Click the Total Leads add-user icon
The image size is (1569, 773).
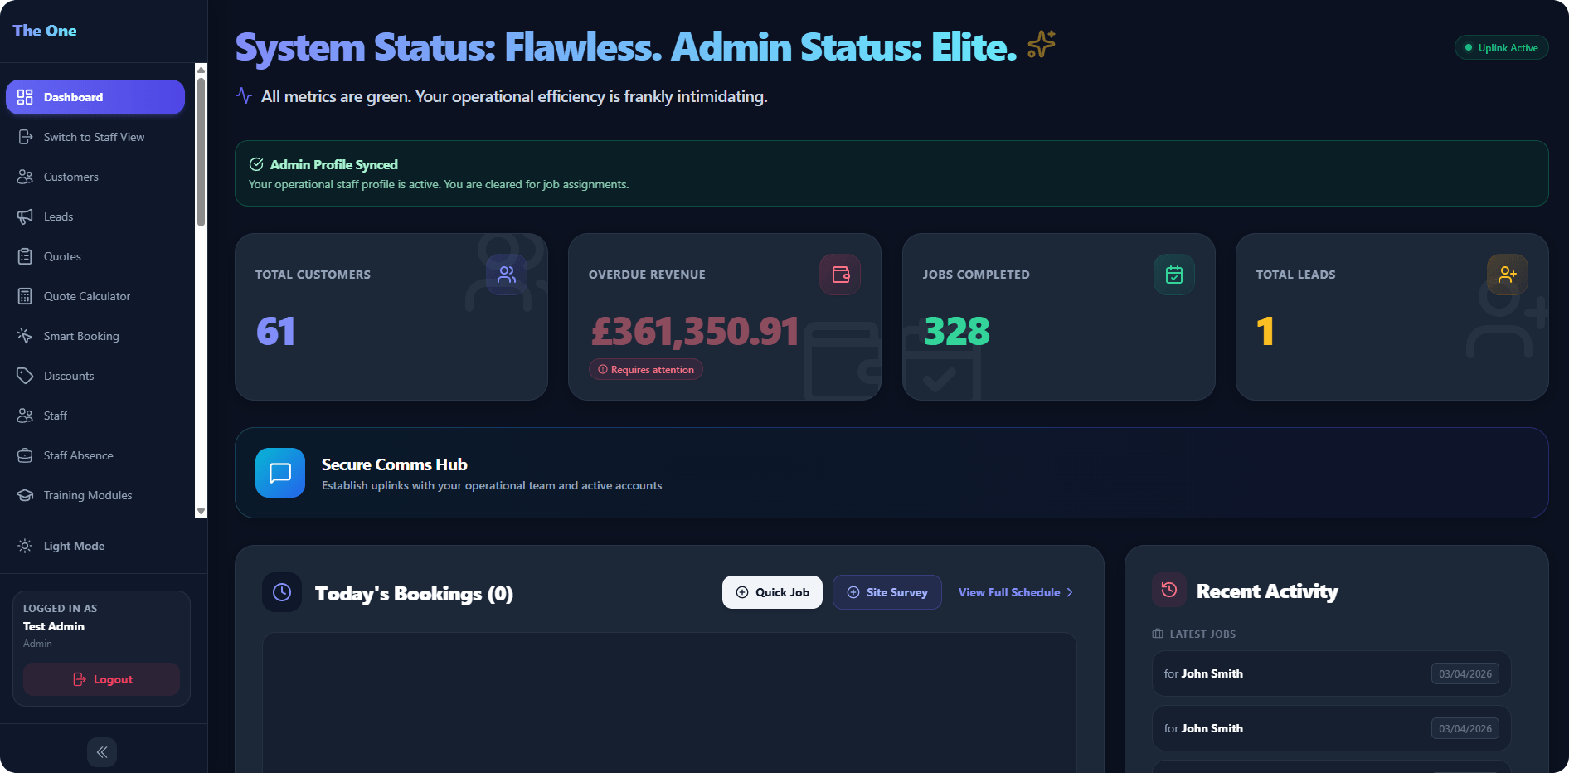pos(1508,275)
